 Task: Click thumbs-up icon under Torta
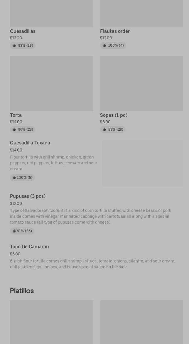pyautogui.click(x=14, y=129)
